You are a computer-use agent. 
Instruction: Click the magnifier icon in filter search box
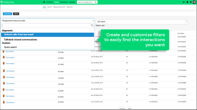point(92,25)
